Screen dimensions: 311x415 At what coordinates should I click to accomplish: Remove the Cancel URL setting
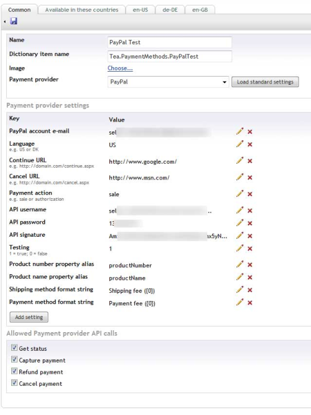(x=249, y=178)
